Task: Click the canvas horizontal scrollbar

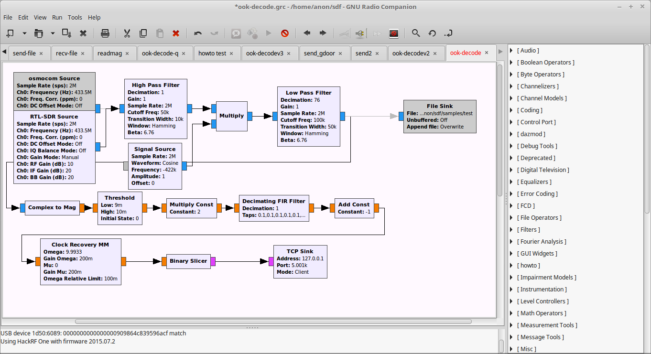Action: click(x=273, y=322)
